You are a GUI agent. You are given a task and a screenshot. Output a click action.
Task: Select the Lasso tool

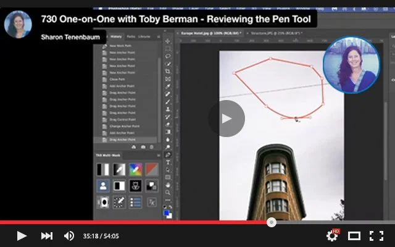click(x=168, y=56)
